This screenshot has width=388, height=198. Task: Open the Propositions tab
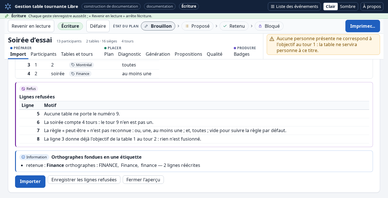[188, 54]
